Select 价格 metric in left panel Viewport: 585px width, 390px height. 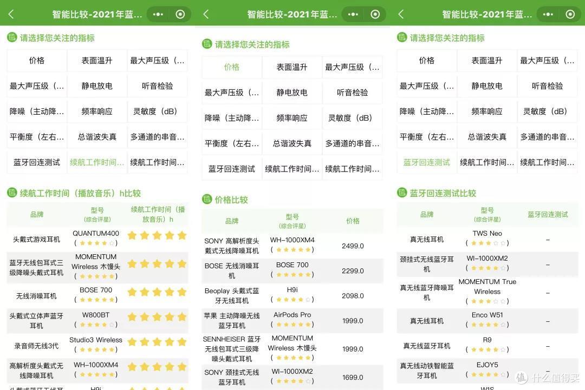pos(37,61)
